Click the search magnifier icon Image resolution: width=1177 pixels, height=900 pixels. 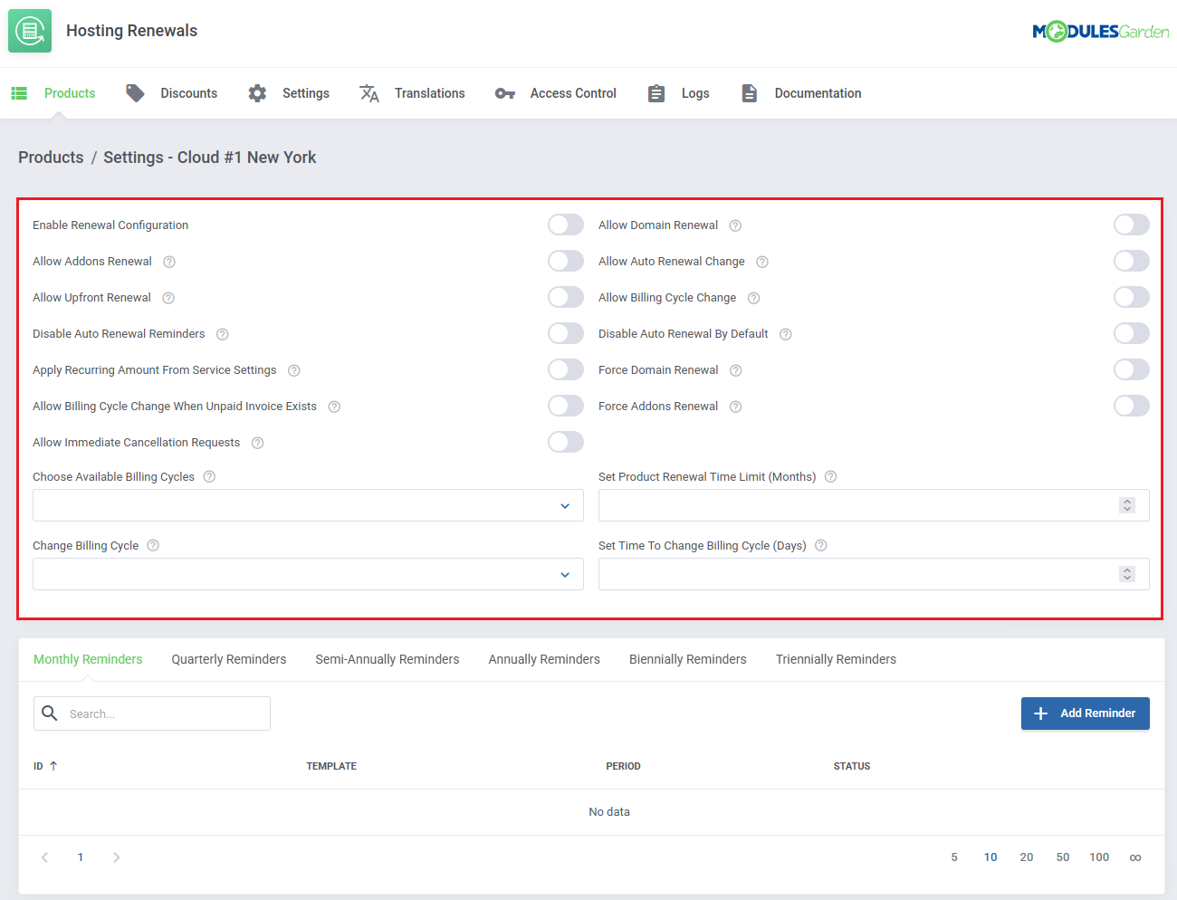(x=51, y=713)
